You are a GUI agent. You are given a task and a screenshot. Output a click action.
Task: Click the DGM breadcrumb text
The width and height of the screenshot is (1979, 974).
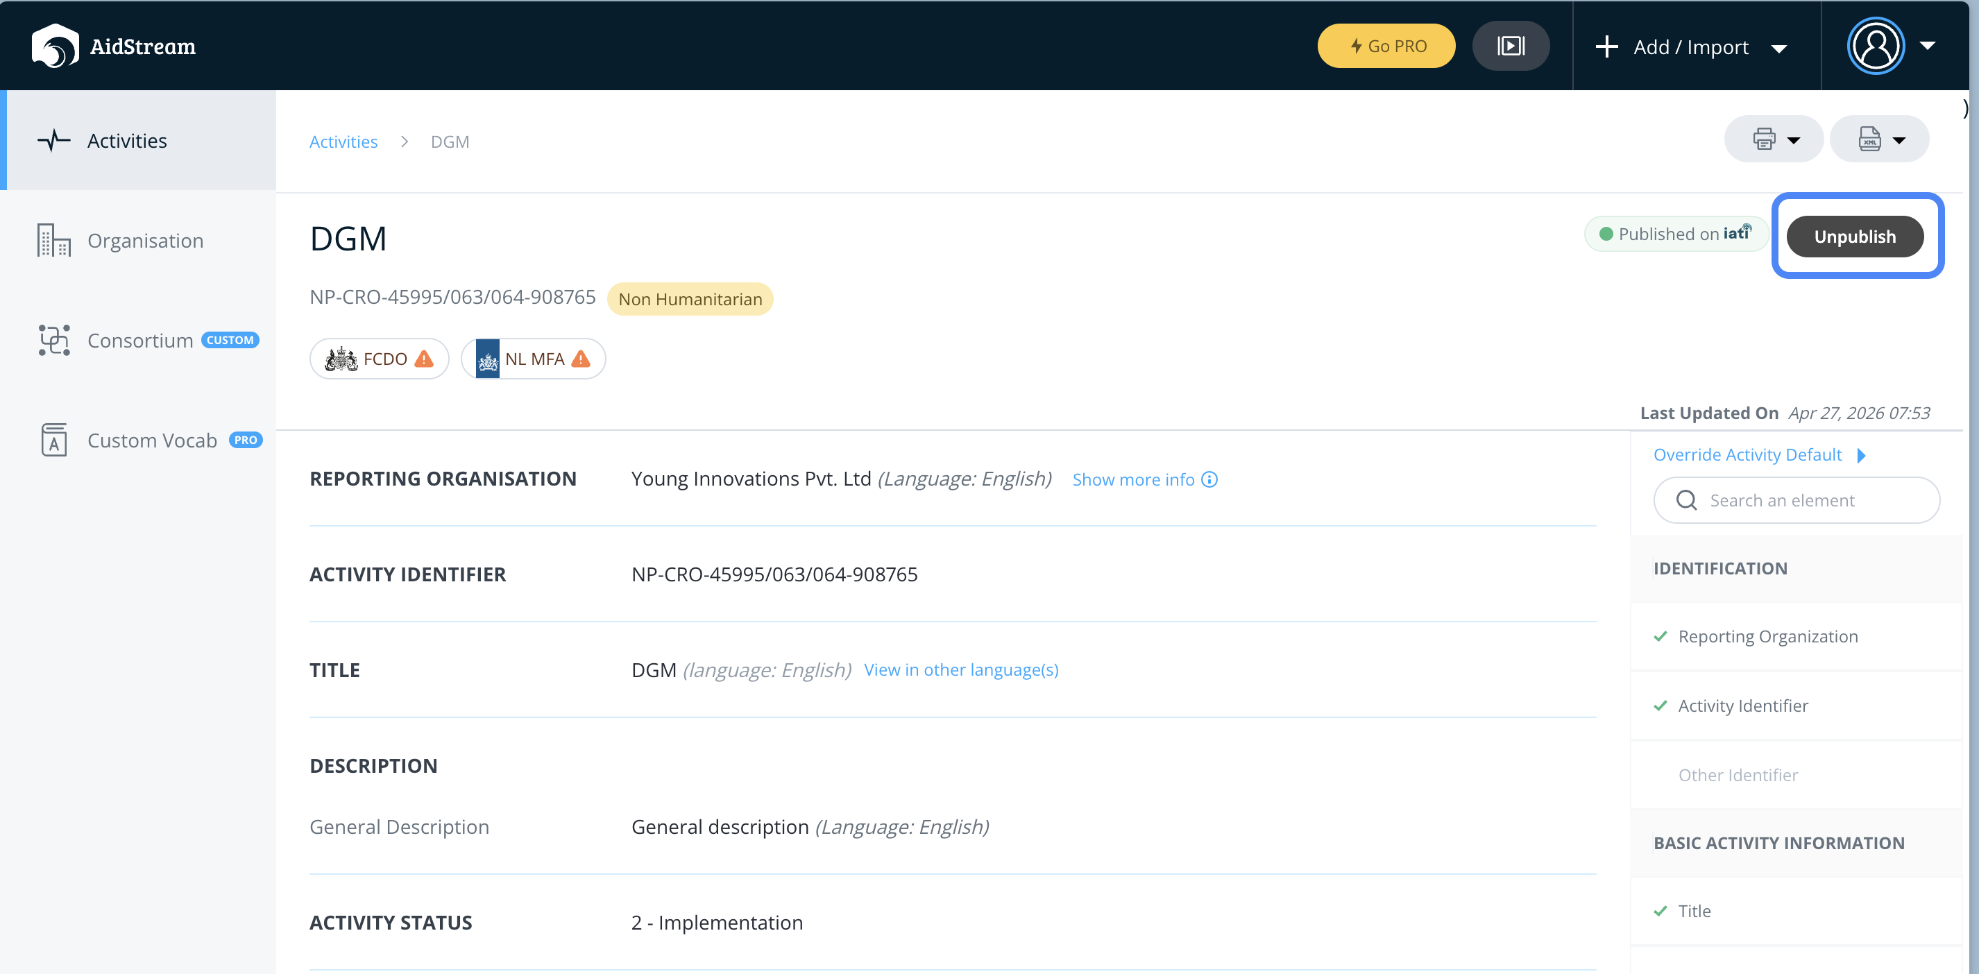(450, 142)
